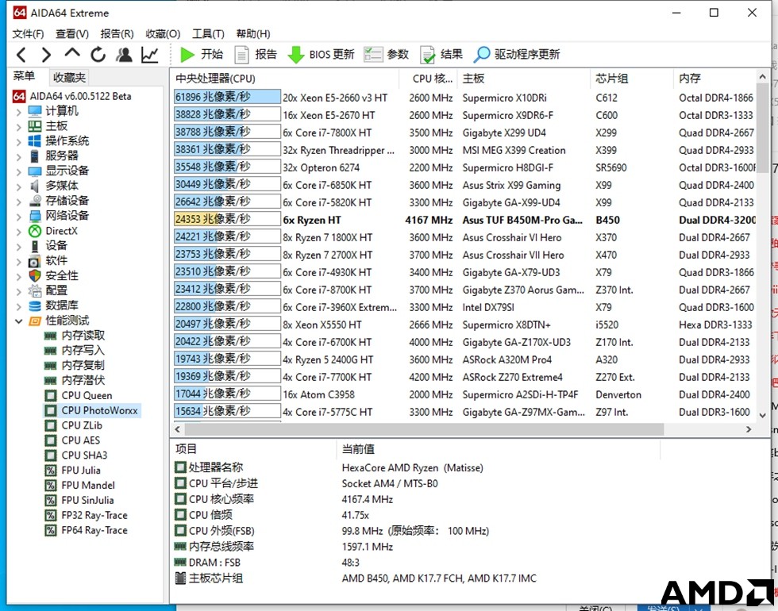Select the 数据库 icon in the tree
778x611 pixels.
point(35,305)
